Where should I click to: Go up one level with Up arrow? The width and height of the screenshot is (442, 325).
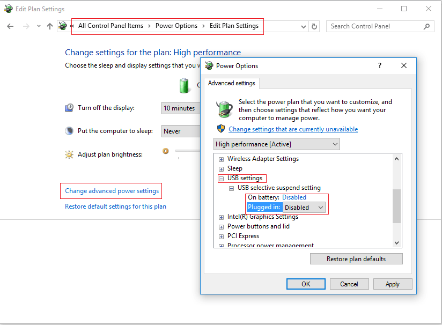click(50, 26)
